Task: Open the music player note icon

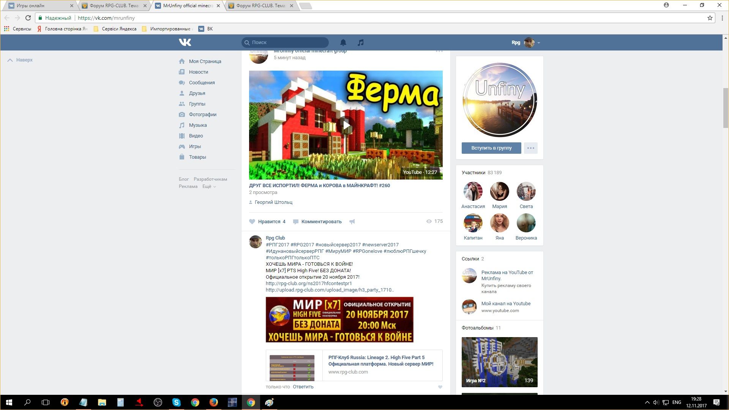Action: [360, 42]
